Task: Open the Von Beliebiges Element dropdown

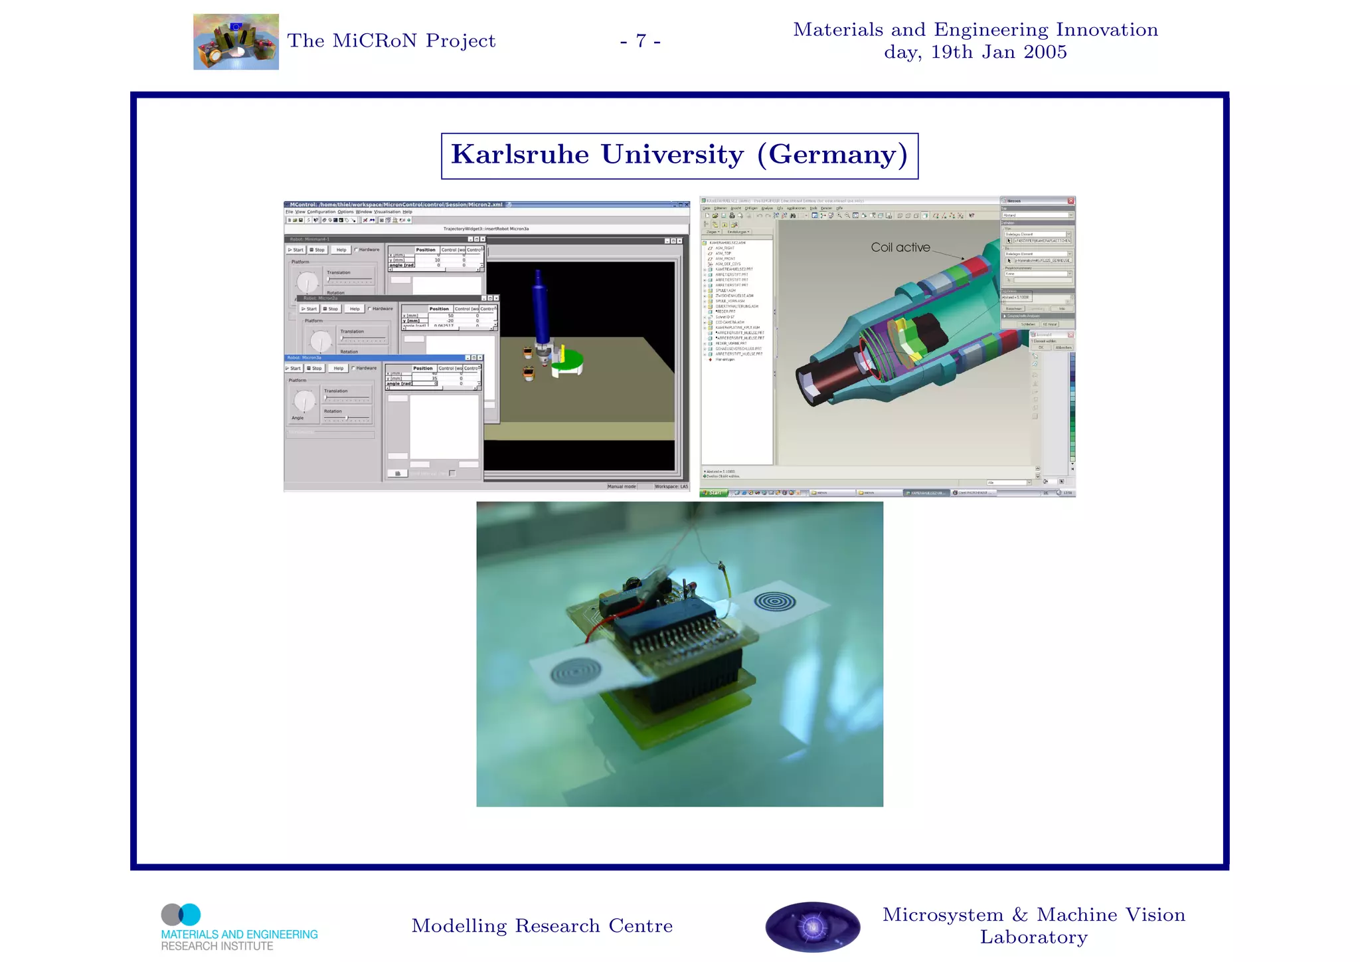Action: pyautogui.click(x=1038, y=235)
